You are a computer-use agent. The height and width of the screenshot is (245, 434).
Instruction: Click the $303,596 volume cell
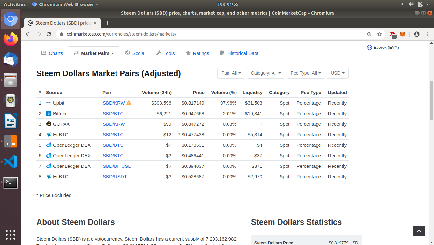[161, 103]
